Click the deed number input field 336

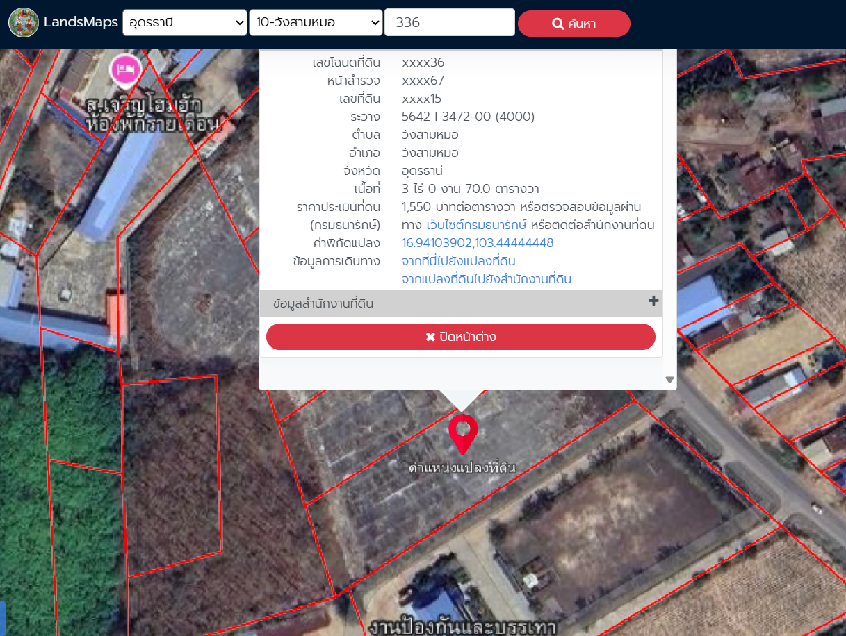450,22
